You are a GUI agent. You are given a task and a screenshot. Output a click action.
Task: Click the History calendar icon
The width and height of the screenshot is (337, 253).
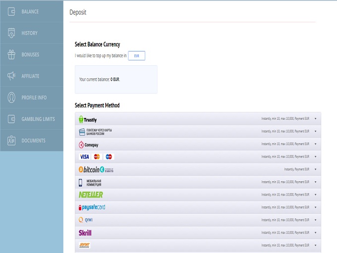11,33
